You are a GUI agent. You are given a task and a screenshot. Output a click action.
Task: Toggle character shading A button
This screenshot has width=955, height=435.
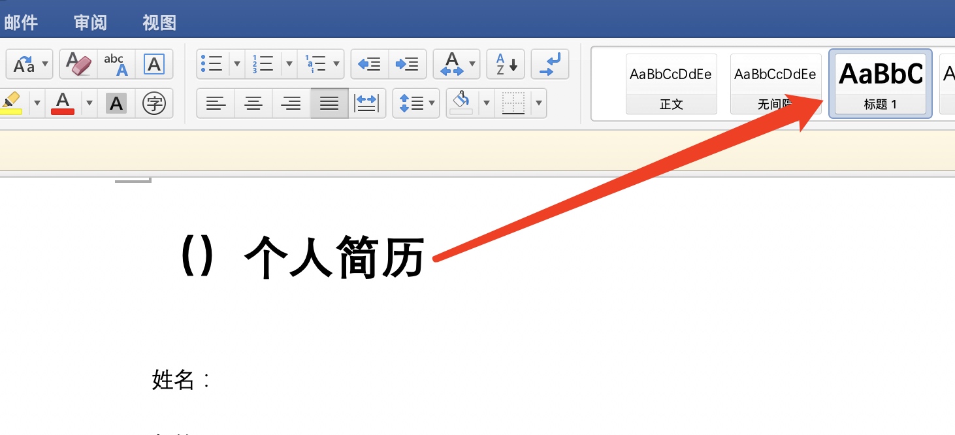tap(116, 103)
